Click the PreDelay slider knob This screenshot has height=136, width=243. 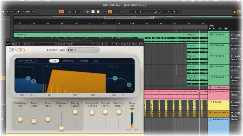(20, 119)
